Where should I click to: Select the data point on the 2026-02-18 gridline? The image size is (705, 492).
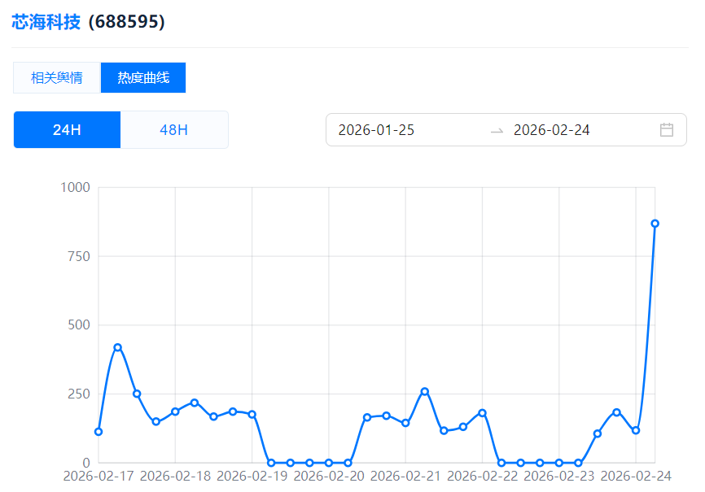coord(175,411)
